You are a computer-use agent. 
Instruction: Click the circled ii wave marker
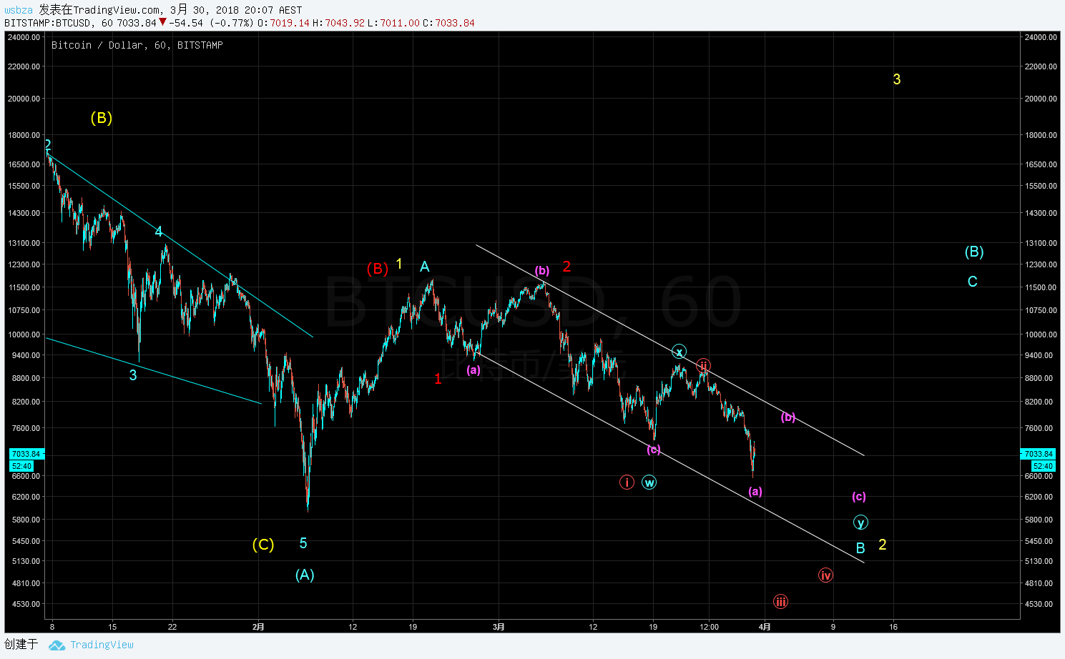tap(704, 366)
